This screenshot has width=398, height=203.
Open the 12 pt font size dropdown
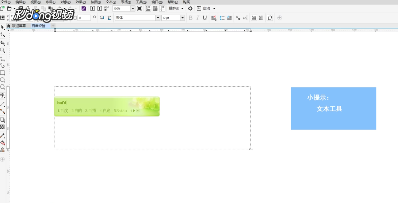(183, 18)
